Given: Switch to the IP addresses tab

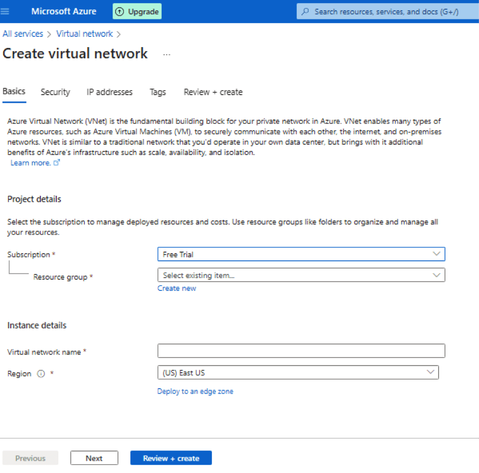Looking at the screenshot, I should pos(110,92).
